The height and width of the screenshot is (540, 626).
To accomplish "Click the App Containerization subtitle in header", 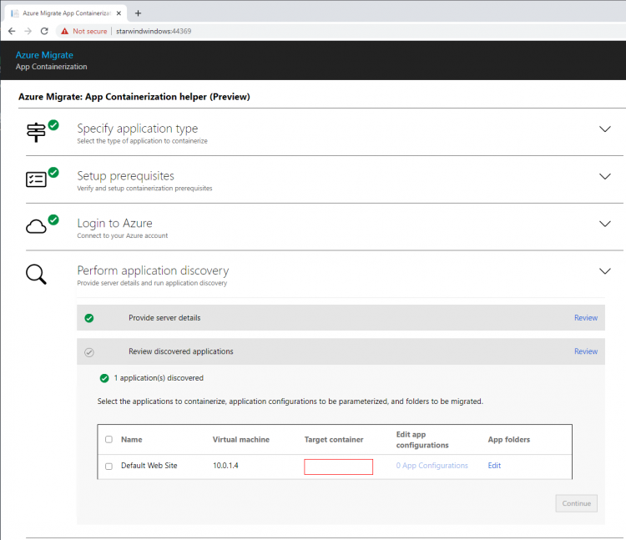I will pyautogui.click(x=51, y=67).
